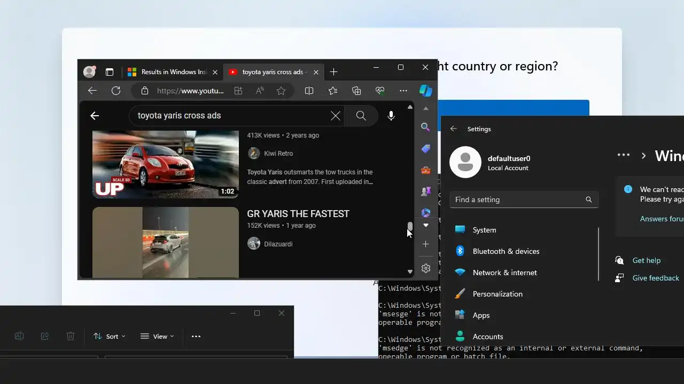
Task: Click the Share icon in File Explorer
Action: tap(45, 336)
